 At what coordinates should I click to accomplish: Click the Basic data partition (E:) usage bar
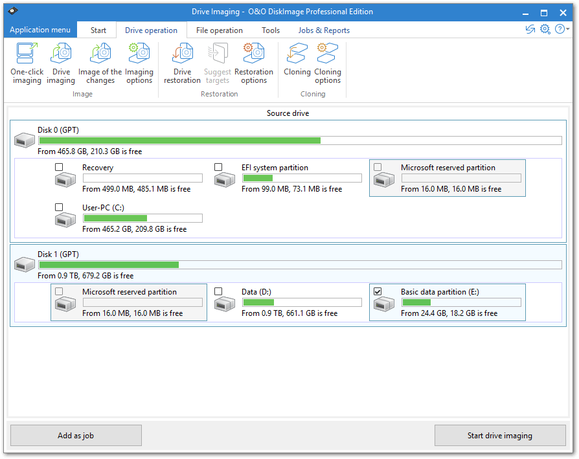(461, 302)
